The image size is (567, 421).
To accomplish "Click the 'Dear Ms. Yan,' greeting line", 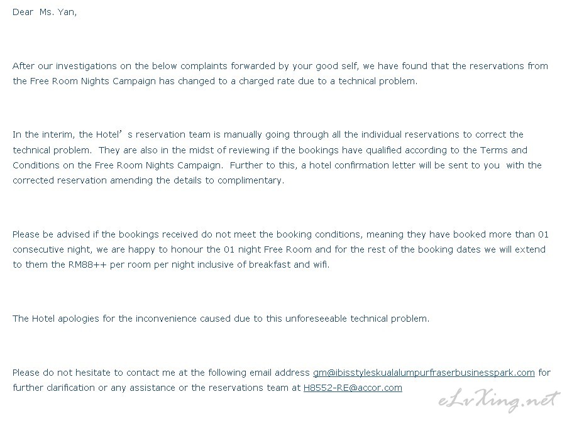I will click(45, 12).
